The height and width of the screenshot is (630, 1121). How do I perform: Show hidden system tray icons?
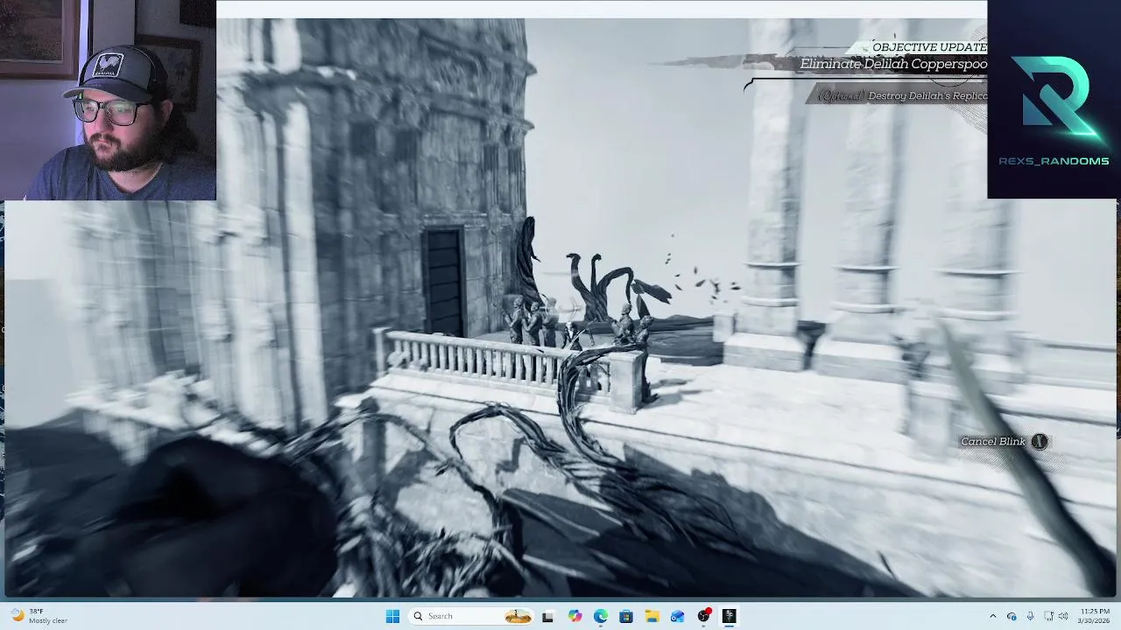(x=992, y=616)
